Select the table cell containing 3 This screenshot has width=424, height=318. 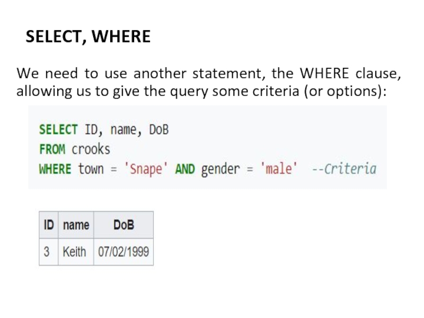(x=47, y=251)
